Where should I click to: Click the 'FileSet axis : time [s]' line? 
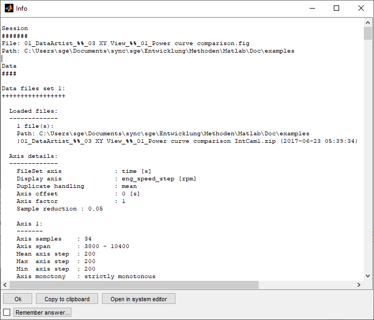84,171
